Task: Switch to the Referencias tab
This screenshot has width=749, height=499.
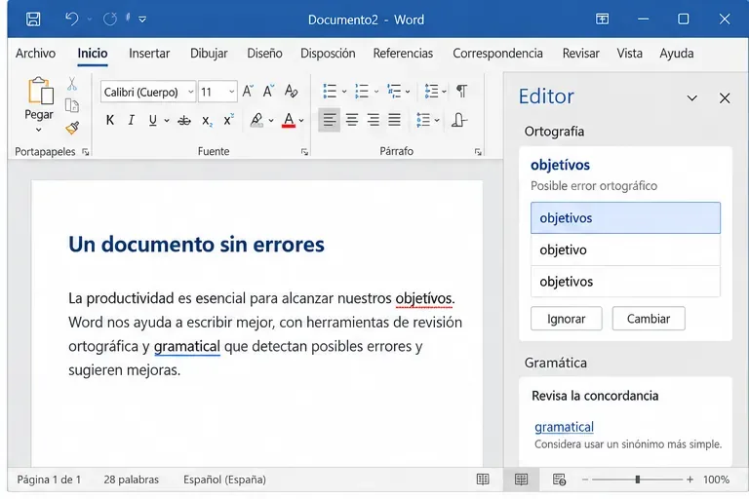Action: click(x=403, y=53)
